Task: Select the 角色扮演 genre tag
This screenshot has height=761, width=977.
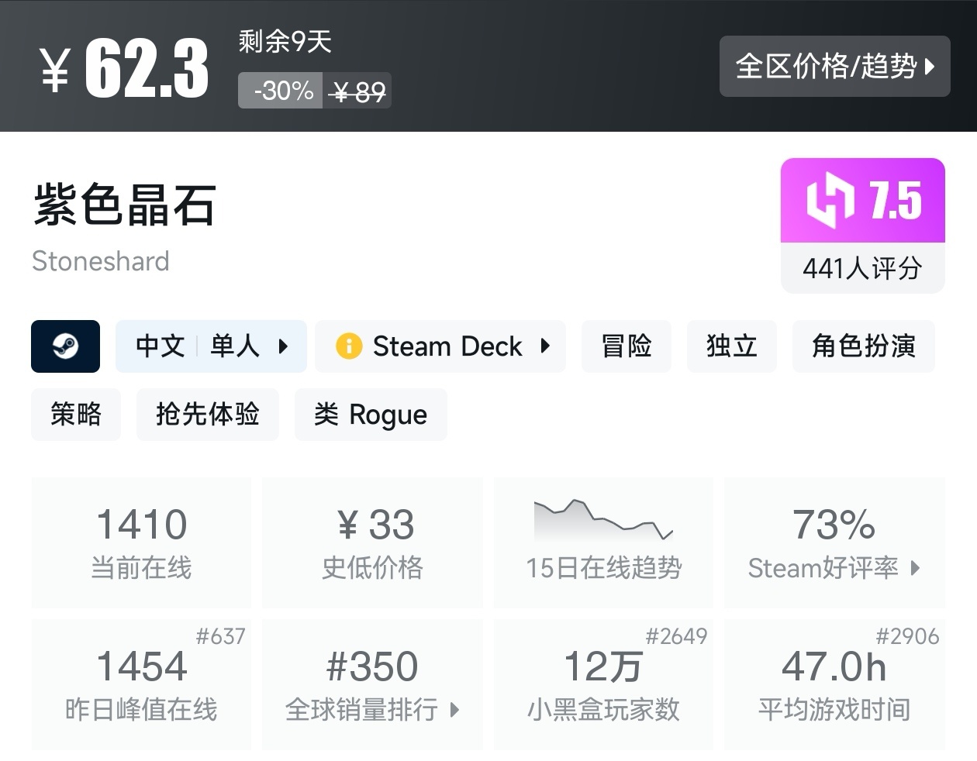Action: tap(863, 346)
